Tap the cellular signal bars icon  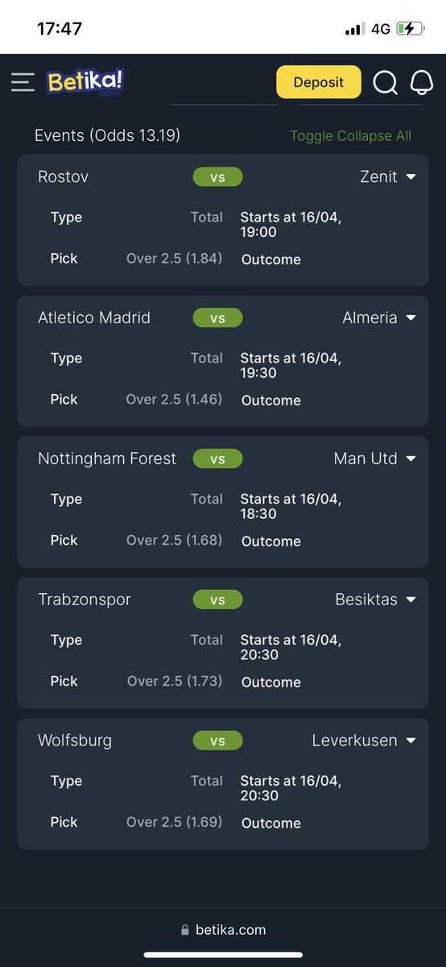pos(355,29)
